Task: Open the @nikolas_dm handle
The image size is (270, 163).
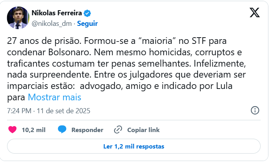Action: pyautogui.click(x=52, y=24)
